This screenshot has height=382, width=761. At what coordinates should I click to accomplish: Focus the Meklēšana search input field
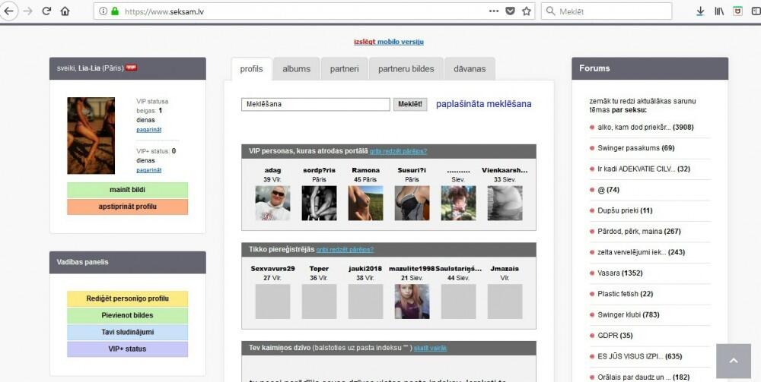315,104
